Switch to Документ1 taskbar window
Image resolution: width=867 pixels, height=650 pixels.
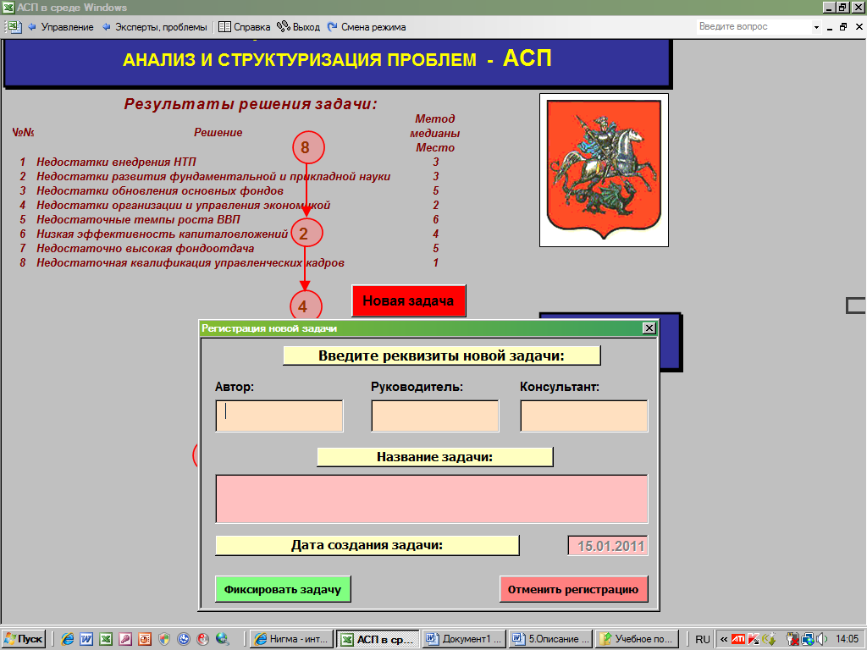coord(465,639)
